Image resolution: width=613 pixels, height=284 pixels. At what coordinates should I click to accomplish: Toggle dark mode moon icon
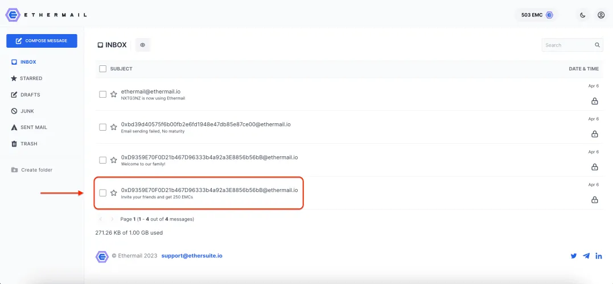tap(582, 15)
